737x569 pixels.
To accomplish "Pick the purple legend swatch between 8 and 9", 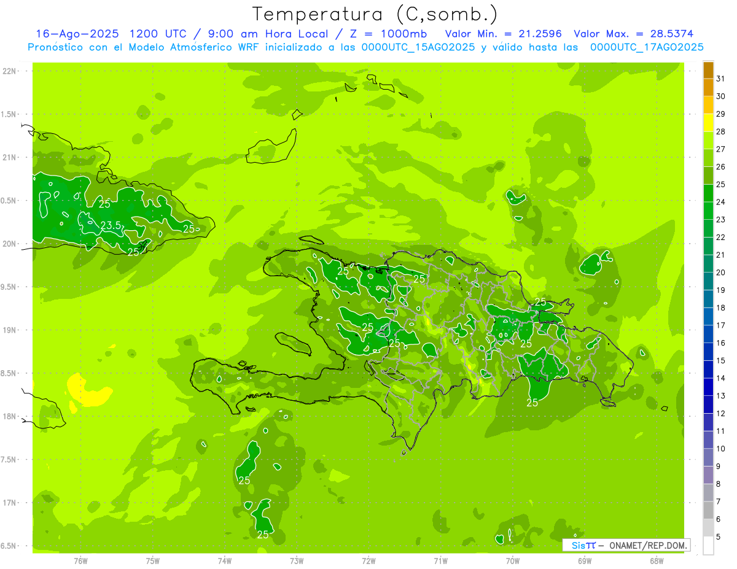I will (x=708, y=475).
